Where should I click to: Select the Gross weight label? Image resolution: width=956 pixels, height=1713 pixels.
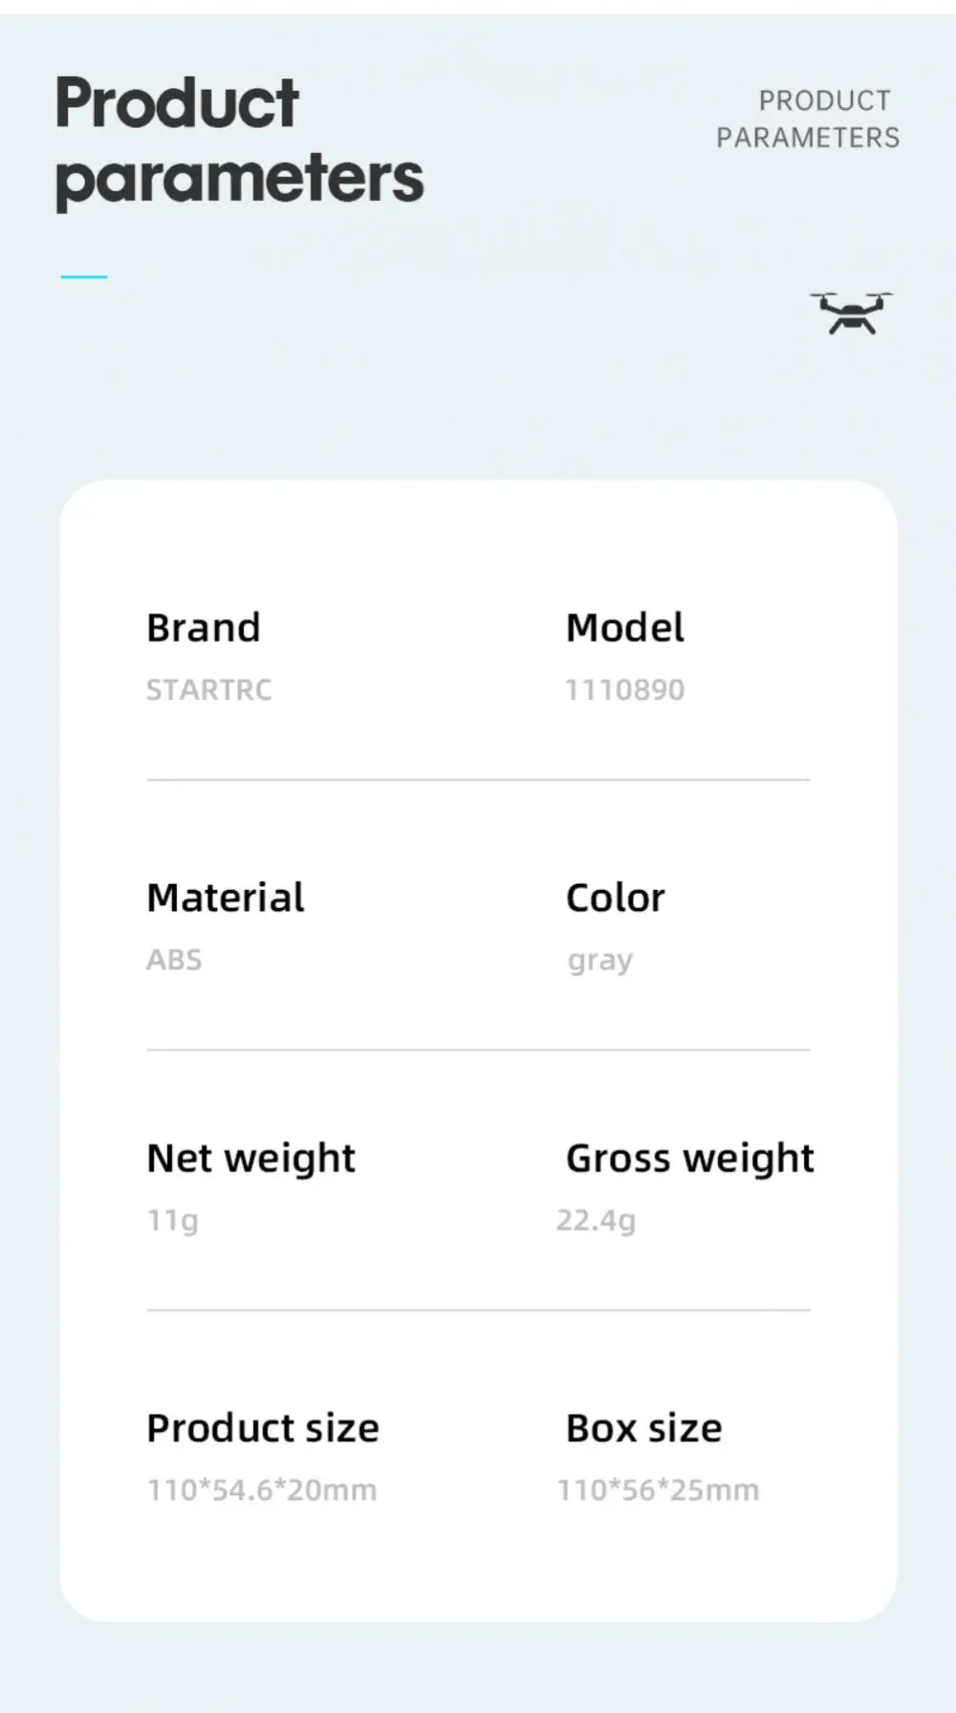click(x=689, y=1159)
